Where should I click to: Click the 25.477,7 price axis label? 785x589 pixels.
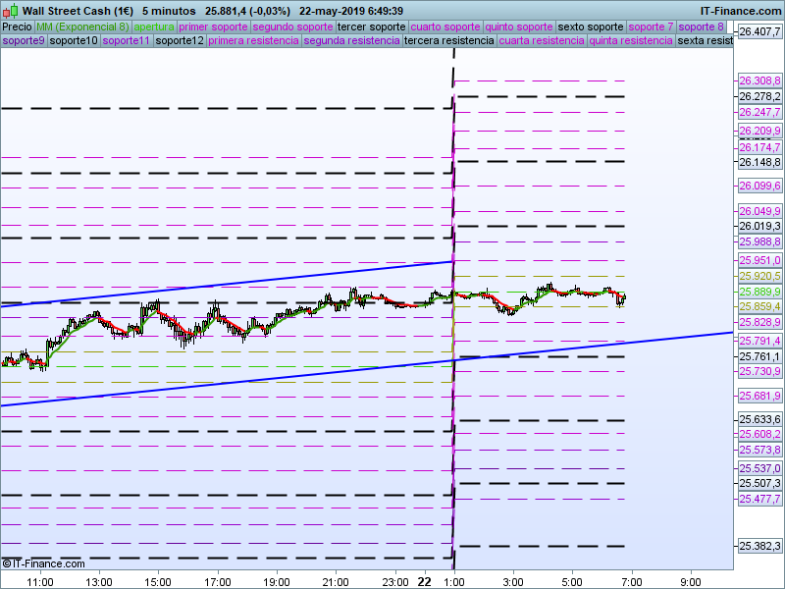[x=759, y=499]
